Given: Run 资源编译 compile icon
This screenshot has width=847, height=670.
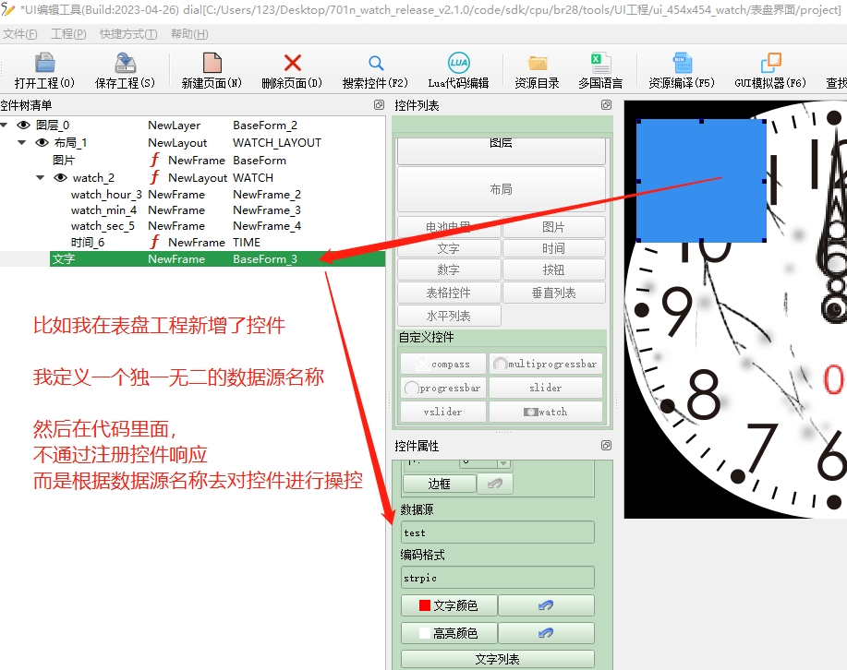Looking at the screenshot, I should [682, 63].
